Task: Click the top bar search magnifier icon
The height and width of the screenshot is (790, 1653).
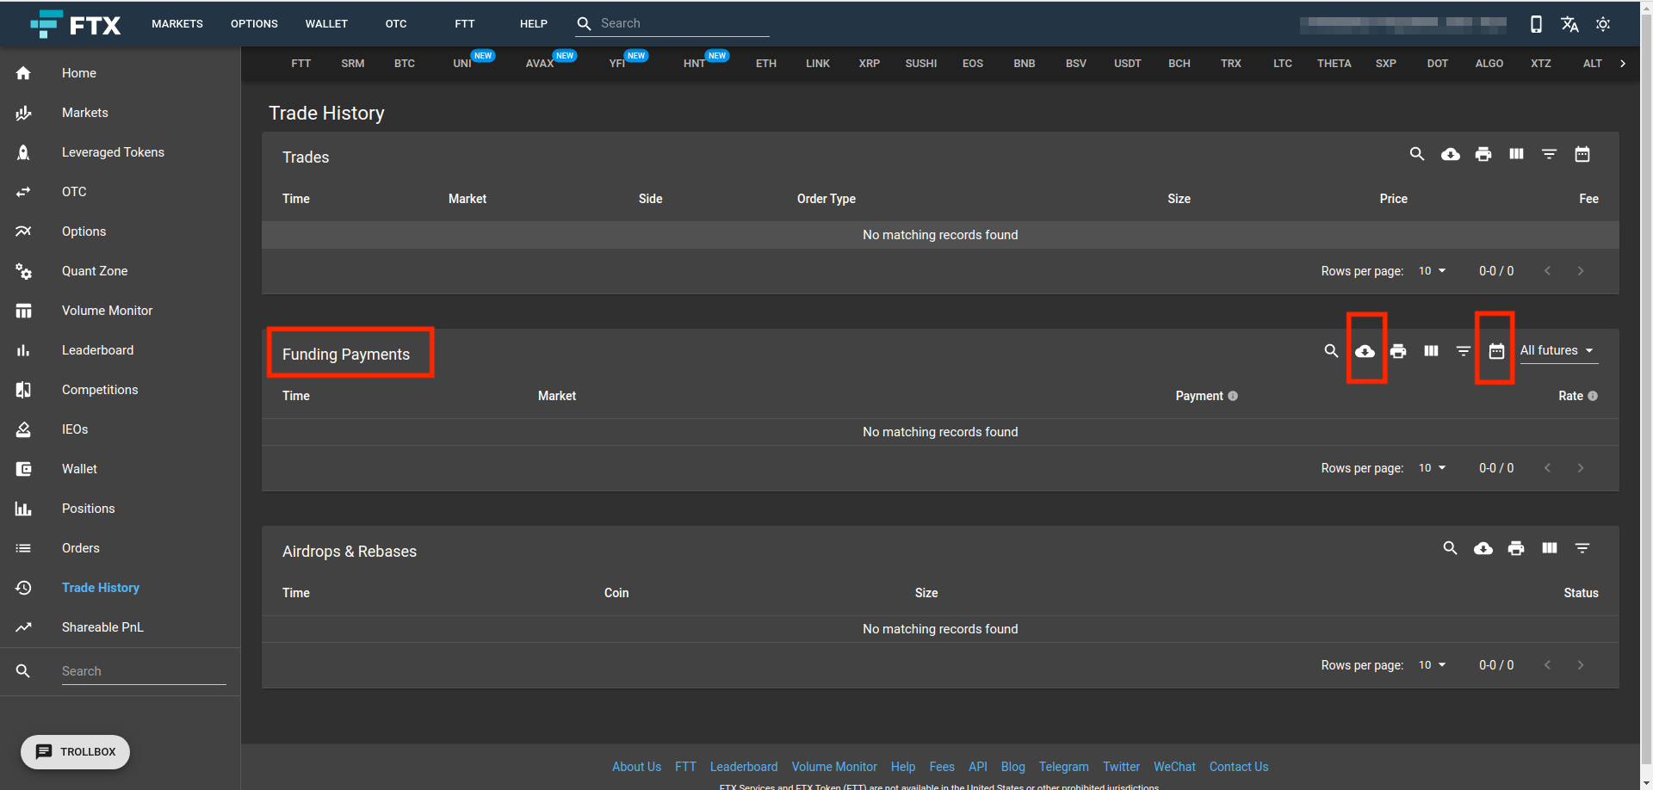Action: pyautogui.click(x=584, y=24)
